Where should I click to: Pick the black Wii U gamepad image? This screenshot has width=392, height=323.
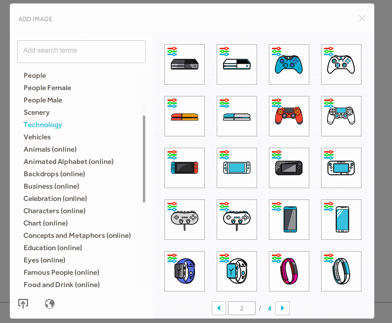pos(289,168)
